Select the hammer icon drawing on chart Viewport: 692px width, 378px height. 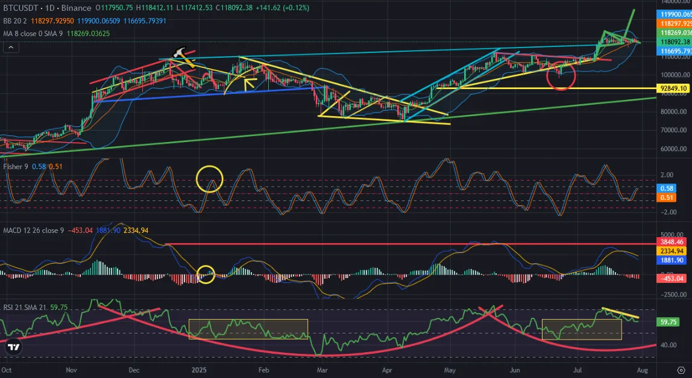click(179, 53)
